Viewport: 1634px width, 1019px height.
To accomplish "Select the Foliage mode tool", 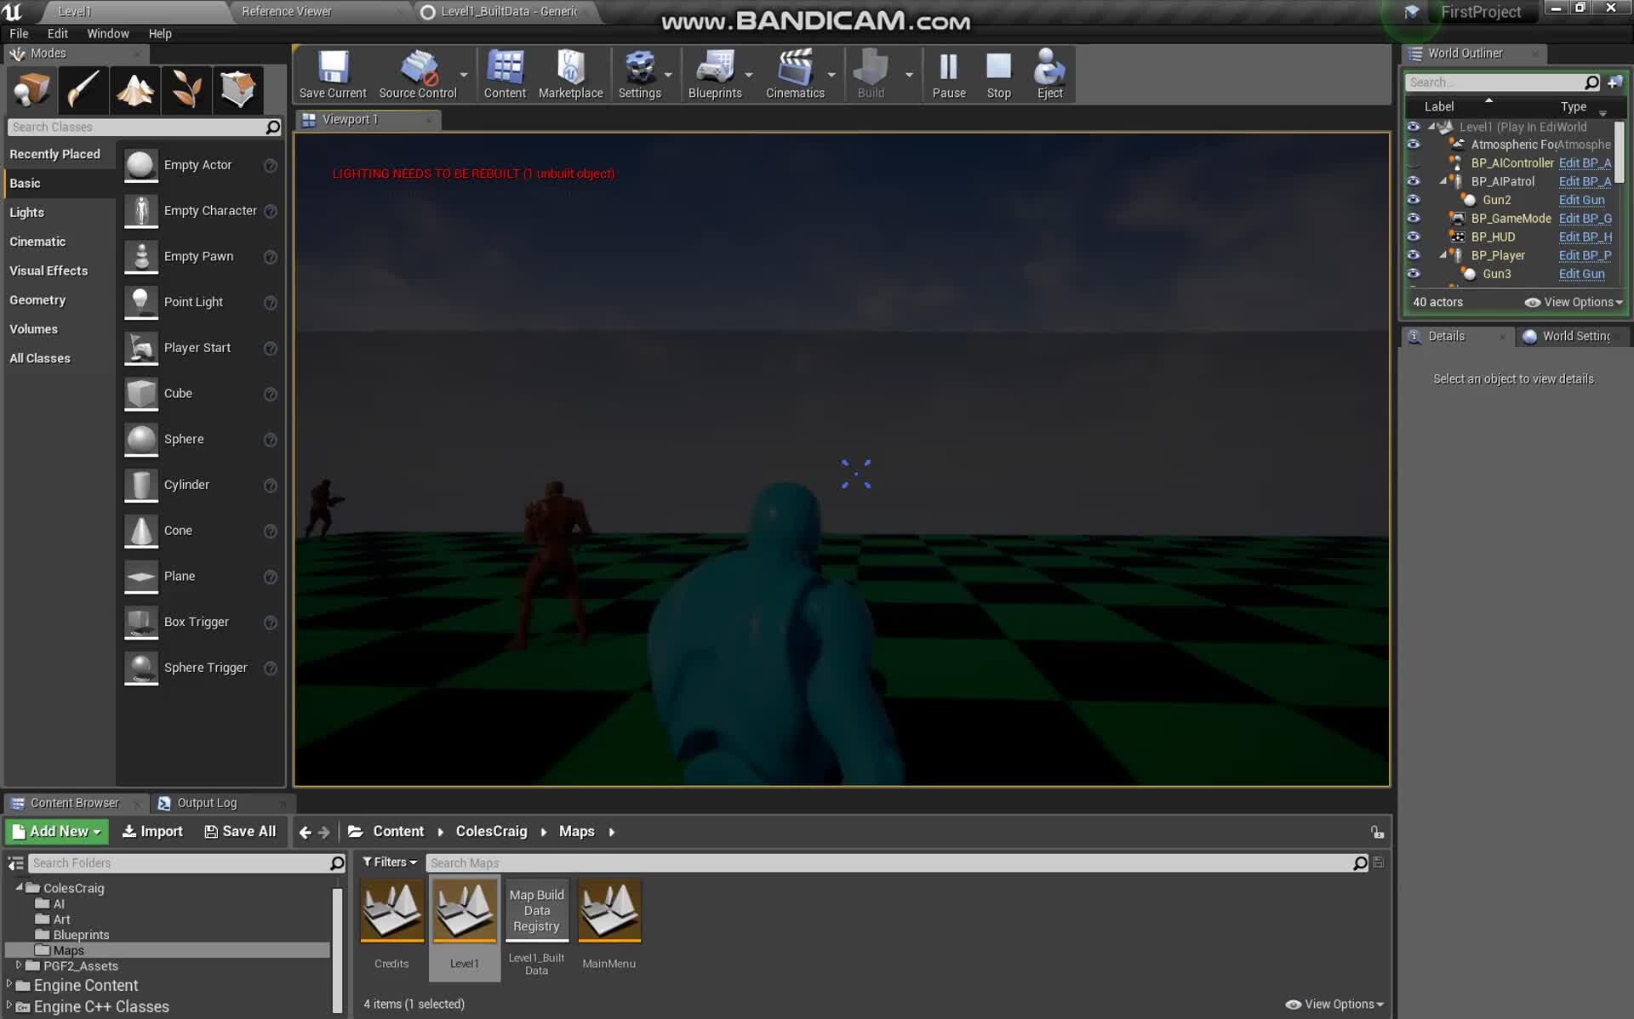I will tap(186, 89).
